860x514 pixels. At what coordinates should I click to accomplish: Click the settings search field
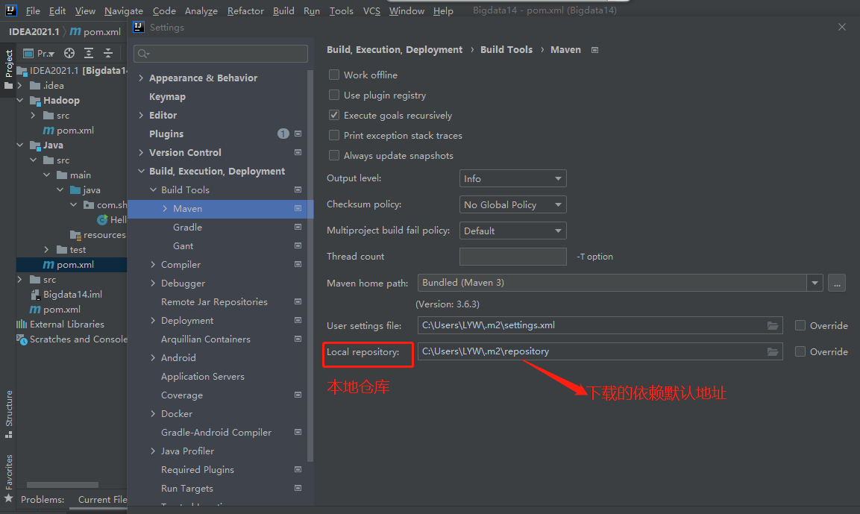(221, 53)
